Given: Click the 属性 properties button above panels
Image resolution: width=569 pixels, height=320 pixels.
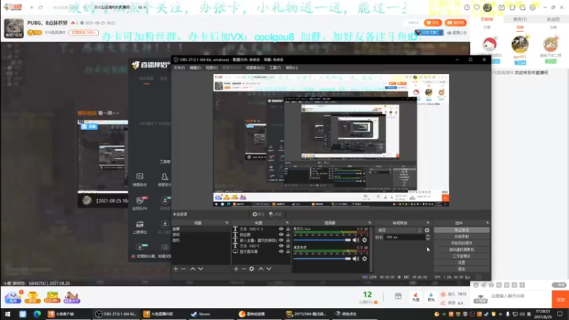Looking at the screenshot, I should [258, 215].
